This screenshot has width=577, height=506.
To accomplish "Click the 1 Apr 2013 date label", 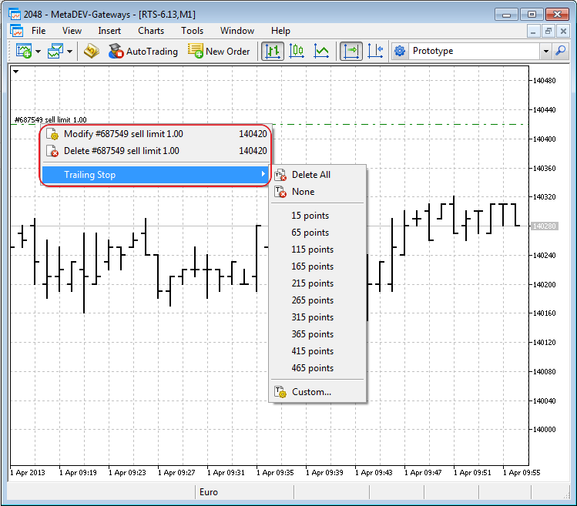I will click(x=28, y=473).
